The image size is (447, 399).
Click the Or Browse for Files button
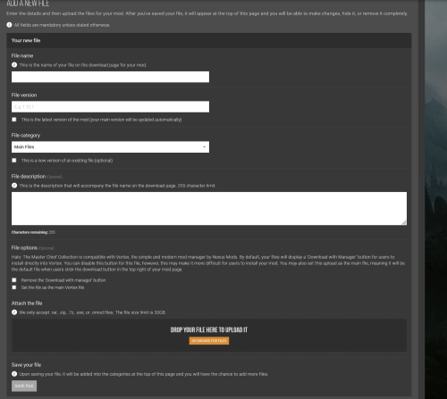(x=209, y=341)
